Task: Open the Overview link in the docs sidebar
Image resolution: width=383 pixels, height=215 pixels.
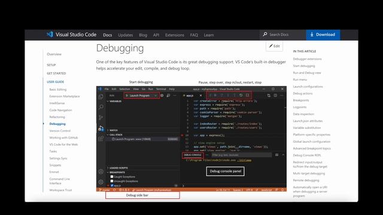Action: [x=54, y=54]
